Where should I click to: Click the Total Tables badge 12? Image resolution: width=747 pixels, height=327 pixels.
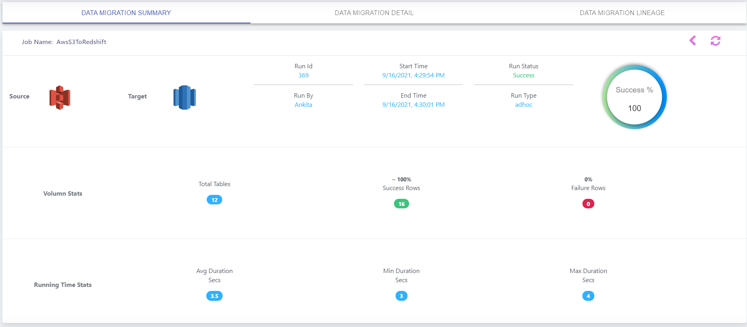(x=214, y=200)
